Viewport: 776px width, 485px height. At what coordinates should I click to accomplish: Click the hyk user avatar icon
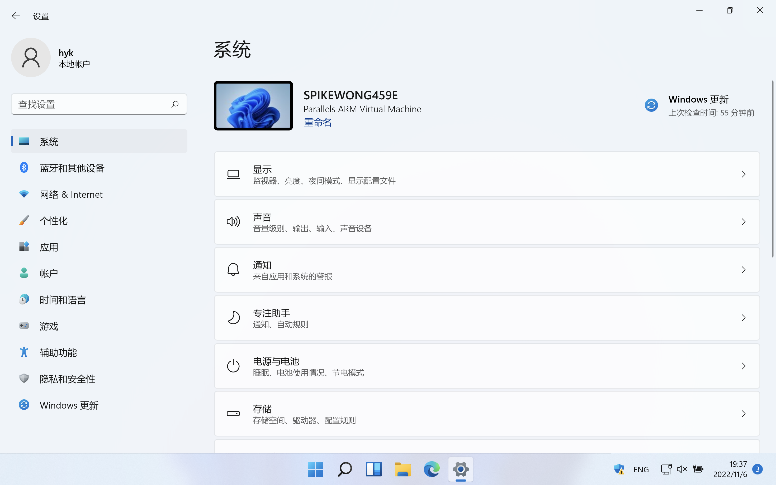31,57
